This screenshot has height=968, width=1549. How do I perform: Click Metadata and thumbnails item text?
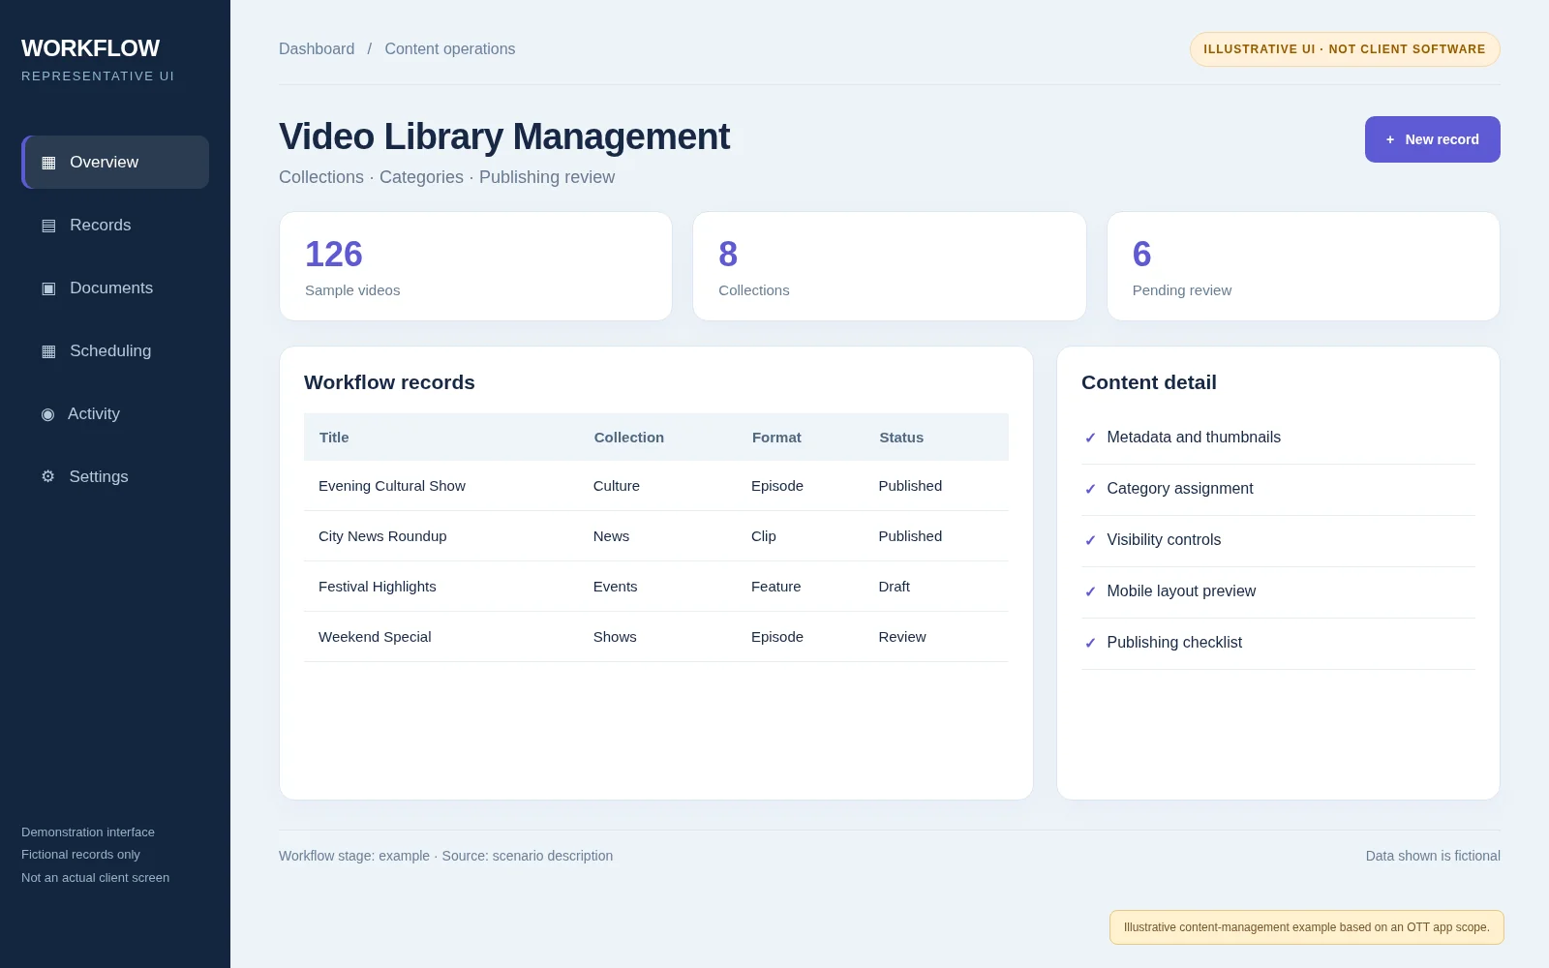[1194, 438]
